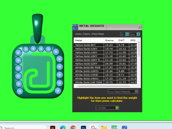172x129 pixels.
Task: Click the 11.38 DWT value
Action: 122,52
